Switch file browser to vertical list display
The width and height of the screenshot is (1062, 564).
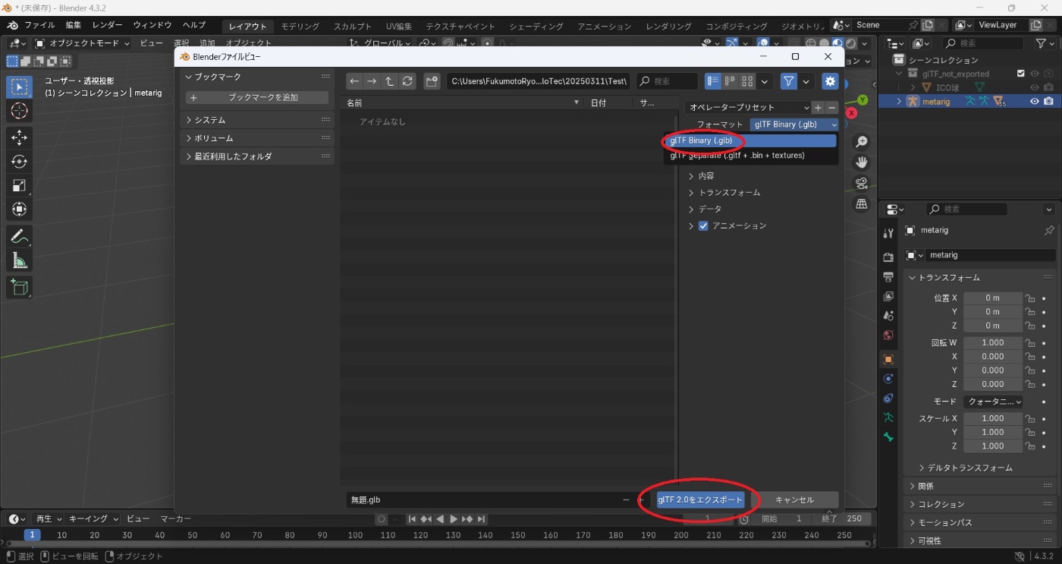tap(712, 81)
